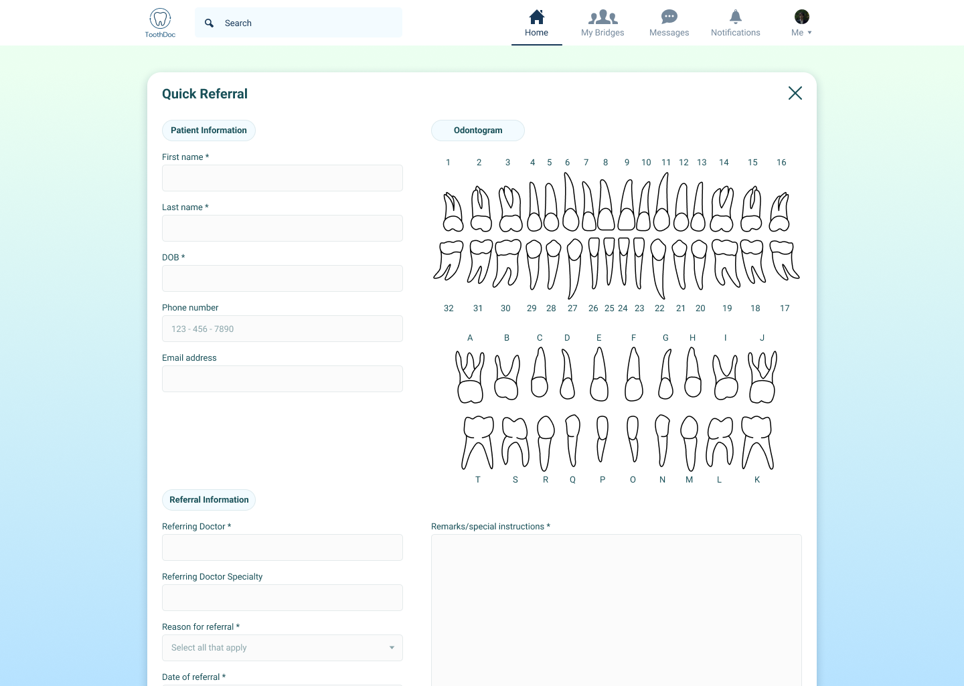
Task: Select primary tooth T
Action: [x=478, y=442]
